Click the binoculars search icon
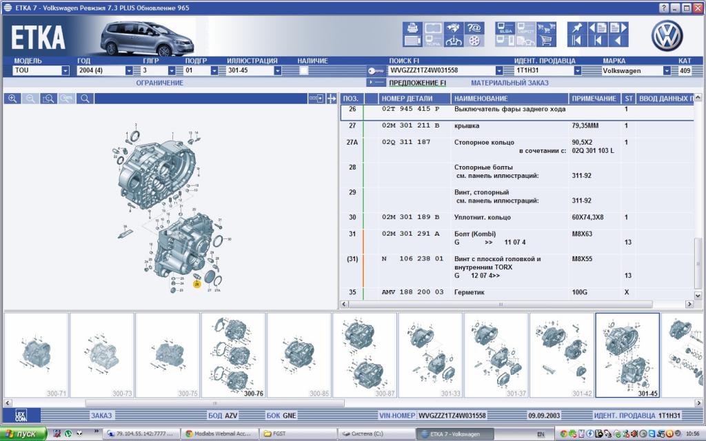Viewport: 706px width, 441px height. [x=454, y=28]
